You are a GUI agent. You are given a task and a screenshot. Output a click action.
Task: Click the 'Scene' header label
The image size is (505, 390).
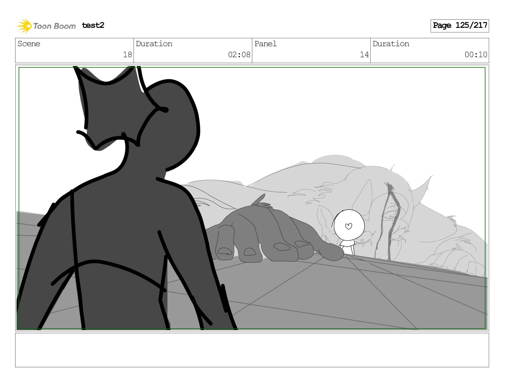pyautogui.click(x=29, y=44)
